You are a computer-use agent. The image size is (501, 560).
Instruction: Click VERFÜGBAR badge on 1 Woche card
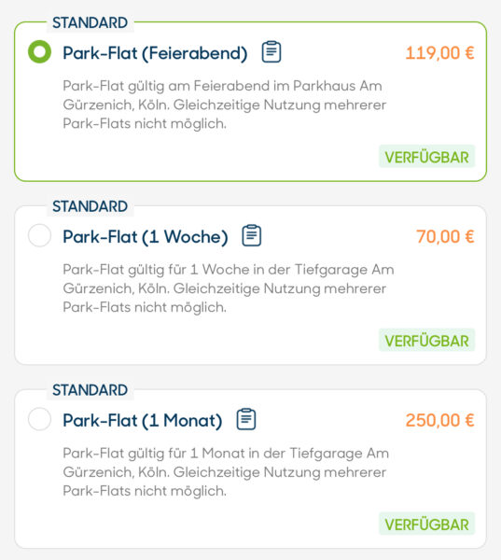click(x=426, y=341)
